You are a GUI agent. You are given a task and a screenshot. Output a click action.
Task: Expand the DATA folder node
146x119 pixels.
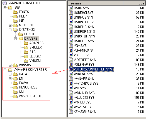(10, 74)
